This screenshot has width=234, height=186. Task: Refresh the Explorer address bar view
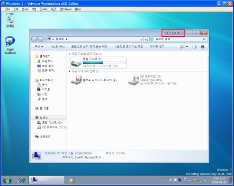[x=146, y=39]
